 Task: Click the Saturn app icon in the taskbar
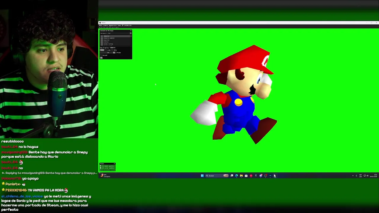(x=275, y=176)
